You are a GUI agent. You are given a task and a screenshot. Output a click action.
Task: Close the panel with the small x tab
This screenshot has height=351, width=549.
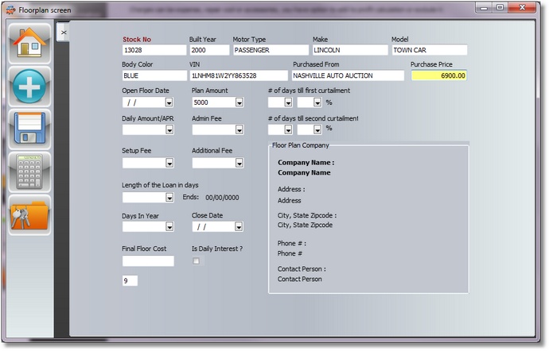click(x=64, y=33)
